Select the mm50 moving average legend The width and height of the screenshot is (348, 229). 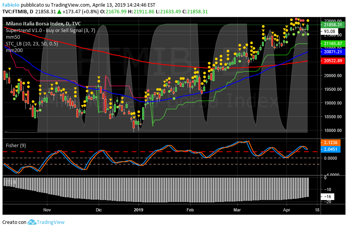pyautogui.click(x=13, y=37)
